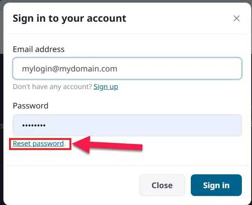Click the masked dots in the password box
This screenshot has height=205, width=252.
34,126
